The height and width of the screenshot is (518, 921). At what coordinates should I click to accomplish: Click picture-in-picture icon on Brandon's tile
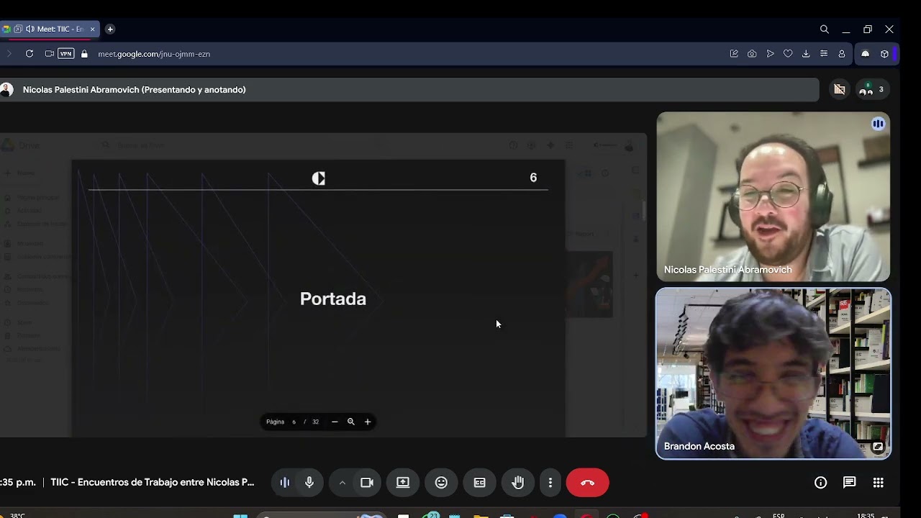coord(878,447)
